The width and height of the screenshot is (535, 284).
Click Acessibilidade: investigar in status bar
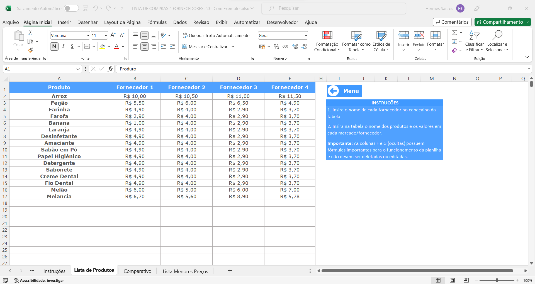[x=39, y=280]
